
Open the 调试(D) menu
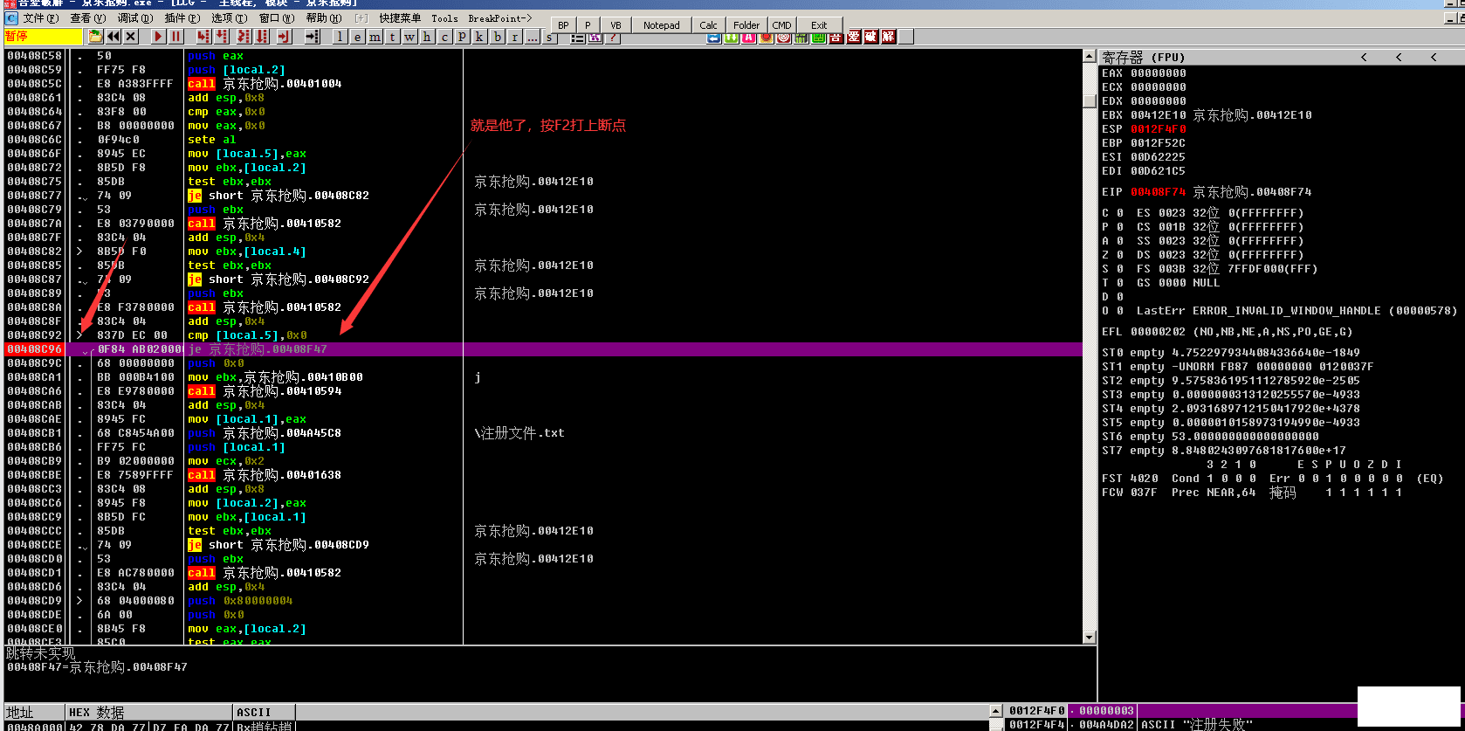coord(134,18)
